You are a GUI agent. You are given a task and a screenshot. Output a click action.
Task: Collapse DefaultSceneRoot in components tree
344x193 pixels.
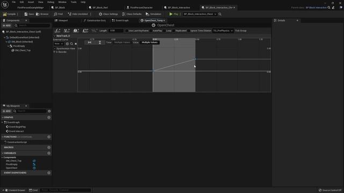click(x=5, y=38)
